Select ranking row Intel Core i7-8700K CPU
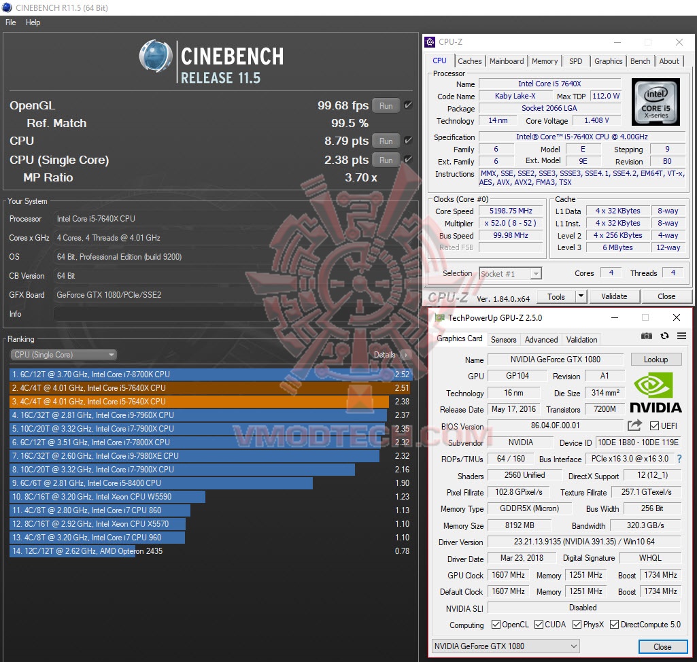Image resolution: width=697 pixels, height=662 pixels. pyautogui.click(x=211, y=374)
